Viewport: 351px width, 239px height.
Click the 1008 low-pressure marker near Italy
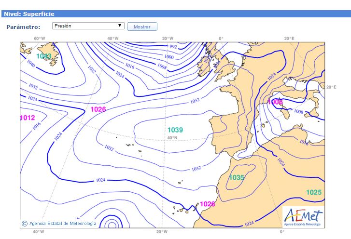coord(275,102)
